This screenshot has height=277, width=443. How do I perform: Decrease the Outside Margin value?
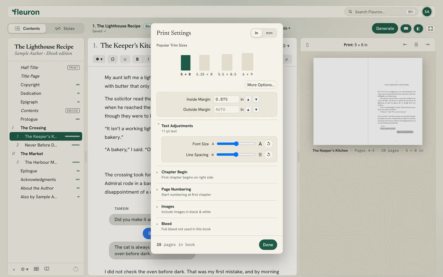256,110
